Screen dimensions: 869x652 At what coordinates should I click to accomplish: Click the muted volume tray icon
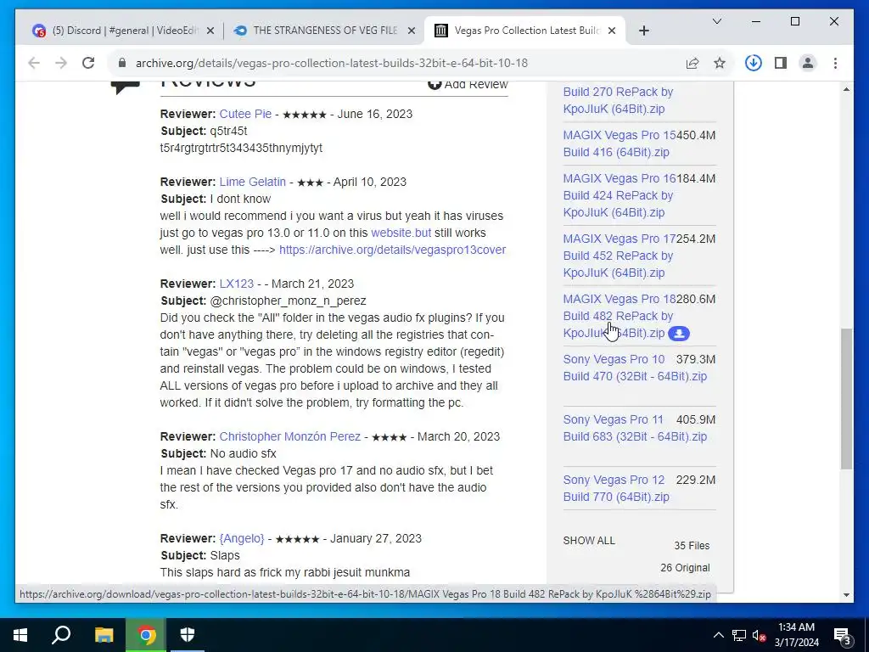(x=759, y=635)
